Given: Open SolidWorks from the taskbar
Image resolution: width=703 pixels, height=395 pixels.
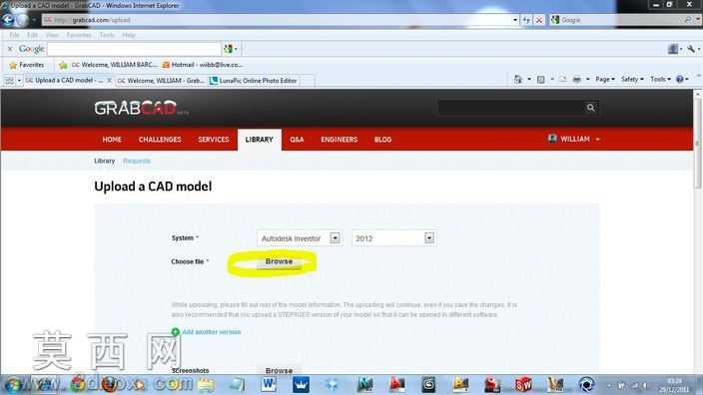Looking at the screenshot, I should pyautogui.click(x=523, y=384).
